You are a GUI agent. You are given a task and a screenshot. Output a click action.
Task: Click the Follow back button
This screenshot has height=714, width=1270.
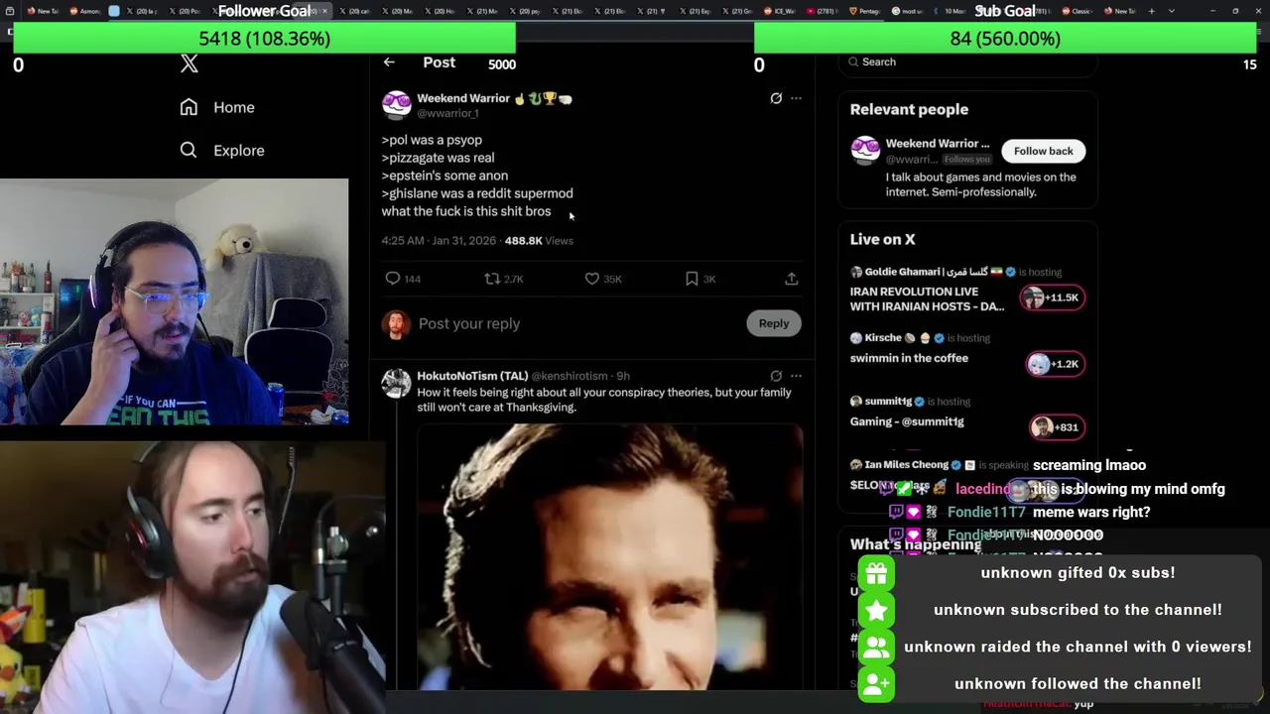(1043, 151)
